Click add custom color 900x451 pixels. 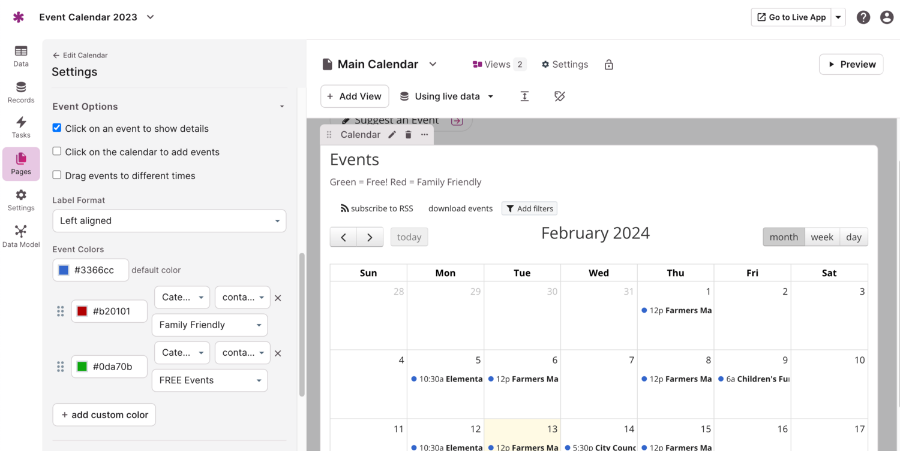click(x=104, y=414)
